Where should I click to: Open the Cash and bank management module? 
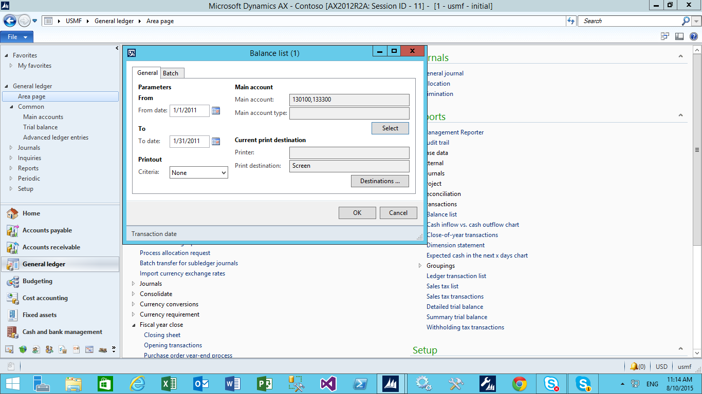[x=60, y=332]
